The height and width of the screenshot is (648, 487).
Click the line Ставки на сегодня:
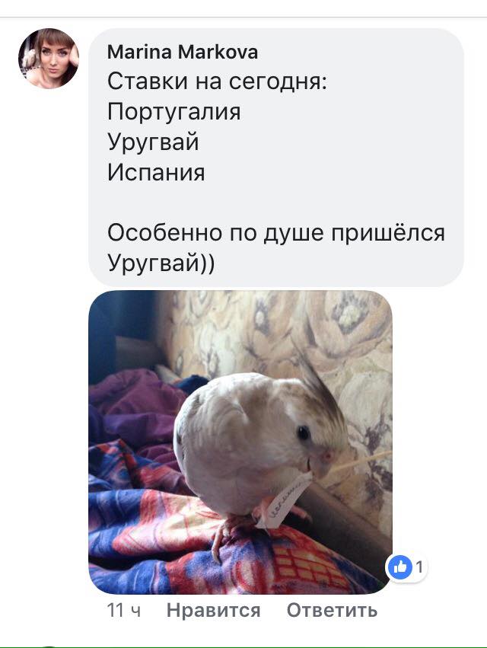(x=218, y=81)
